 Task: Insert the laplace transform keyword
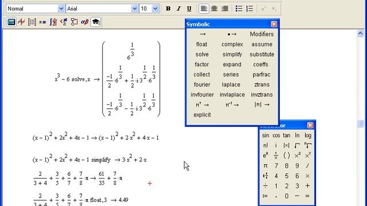coord(231,85)
